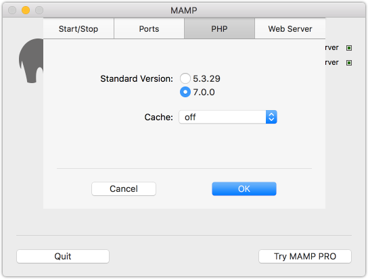Confirm settings with the OK button

(244, 188)
